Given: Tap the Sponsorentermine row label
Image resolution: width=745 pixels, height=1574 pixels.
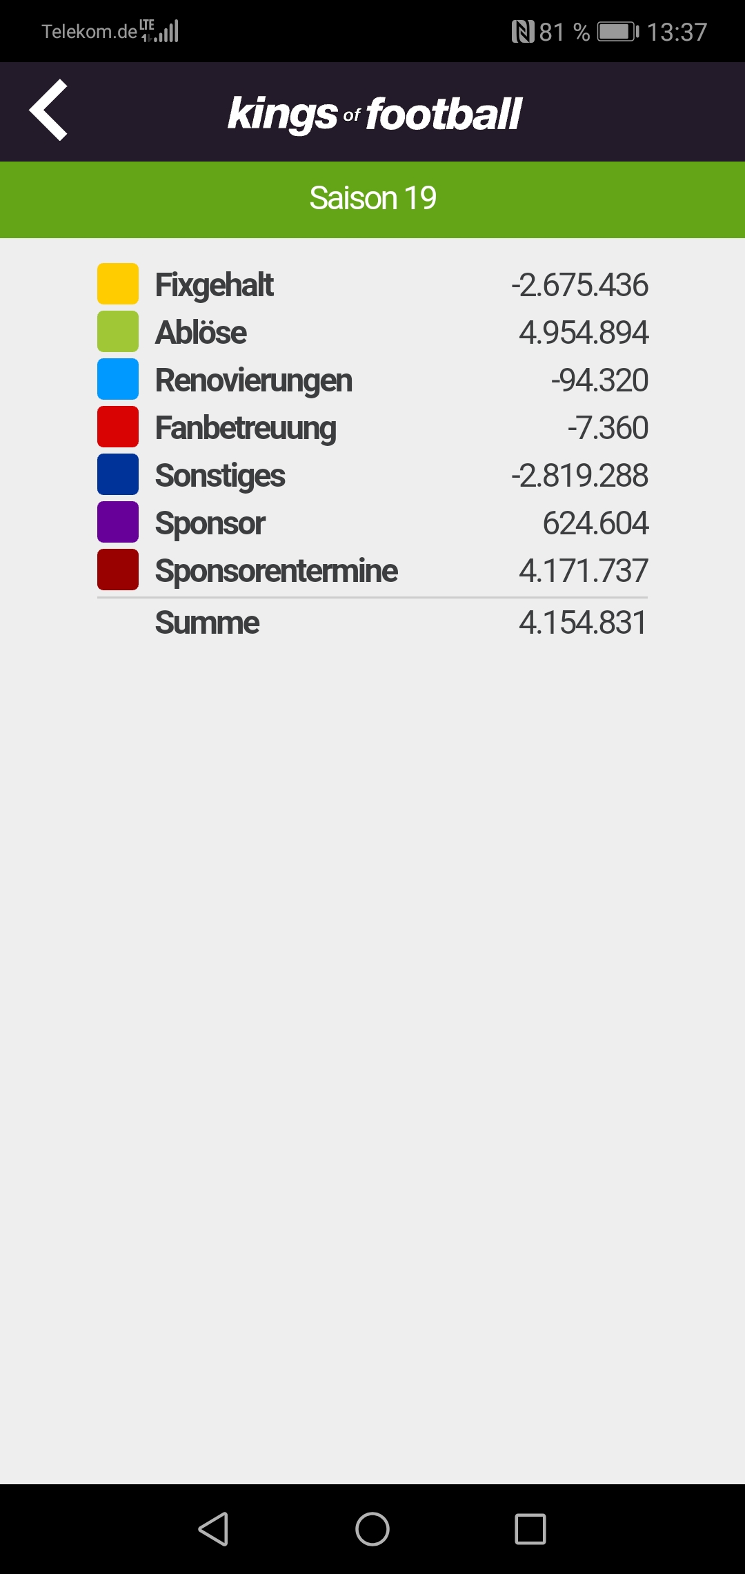Looking at the screenshot, I should tap(276, 572).
